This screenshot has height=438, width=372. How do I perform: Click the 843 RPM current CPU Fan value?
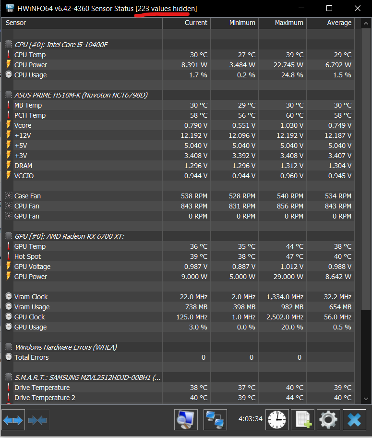click(194, 206)
